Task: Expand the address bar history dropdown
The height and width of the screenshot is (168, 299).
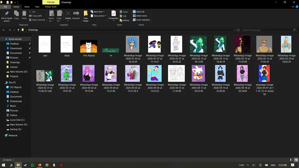Action: pyautogui.click(x=235, y=30)
